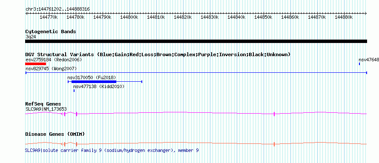Click the 3q24 band label

31,37
